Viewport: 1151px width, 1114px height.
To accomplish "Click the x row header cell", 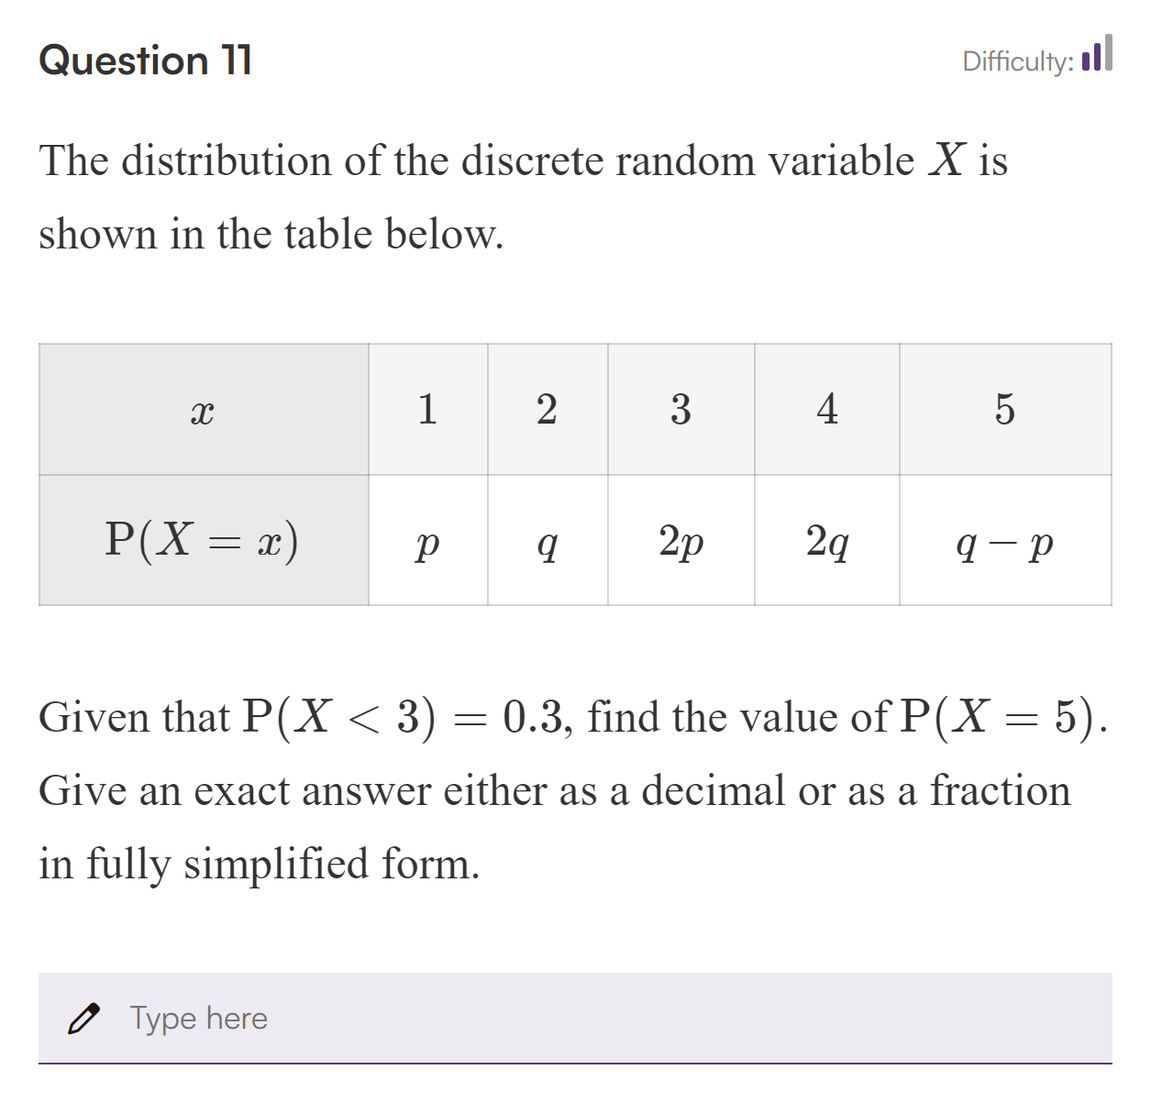I will tap(204, 410).
